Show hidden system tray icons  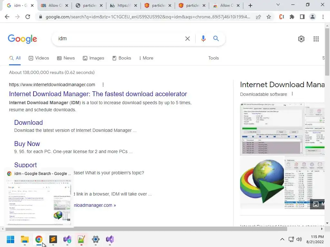coord(282,239)
